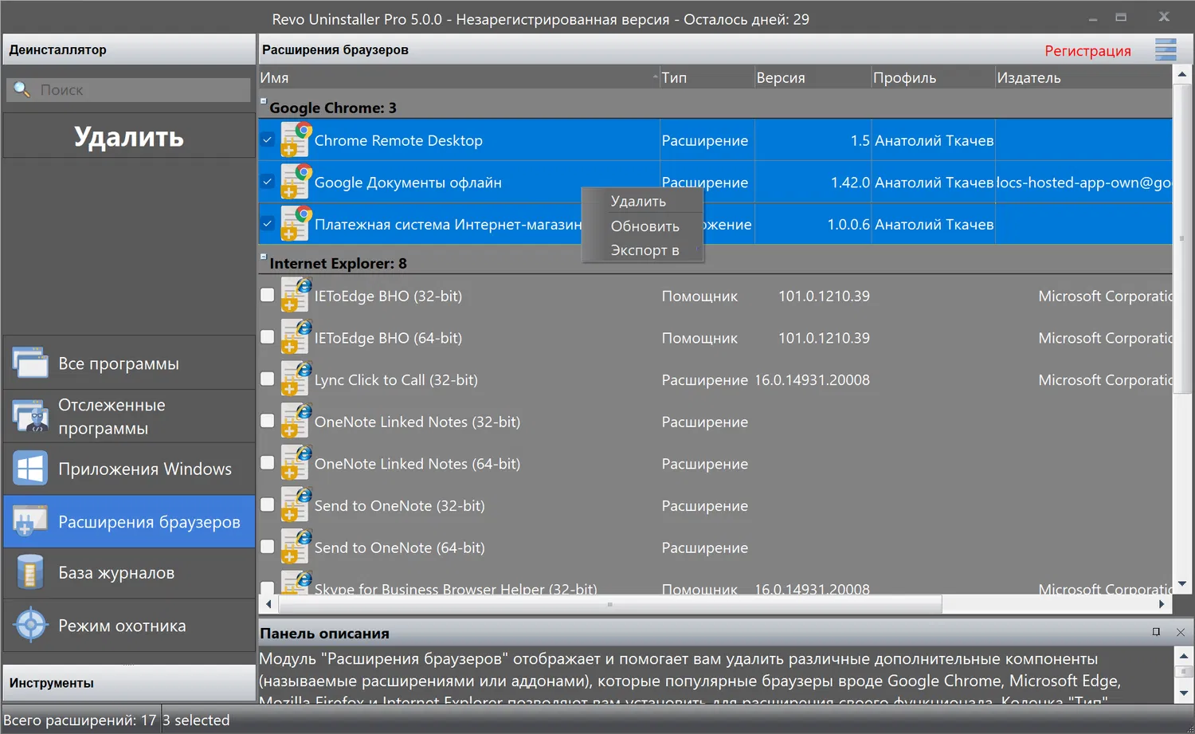The height and width of the screenshot is (734, 1195).
Task: Click the extension list scroll-up arrow
Action: click(1182, 74)
